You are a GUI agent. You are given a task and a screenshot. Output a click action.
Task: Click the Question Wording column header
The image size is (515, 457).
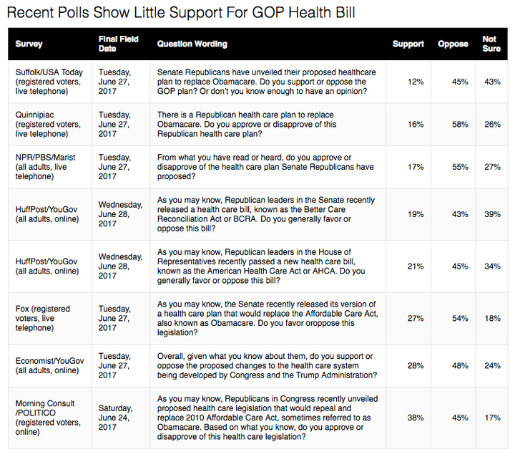192,44
